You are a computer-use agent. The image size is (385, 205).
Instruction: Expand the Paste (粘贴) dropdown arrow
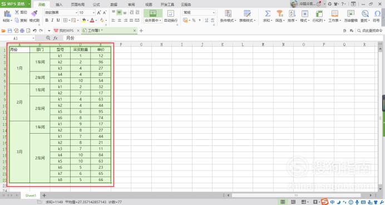11,21
